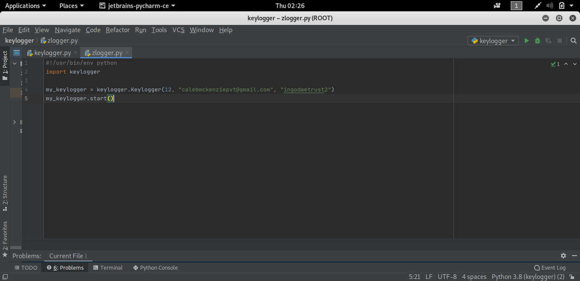Click the project panel horizontal scrollbar

(x=15, y=248)
